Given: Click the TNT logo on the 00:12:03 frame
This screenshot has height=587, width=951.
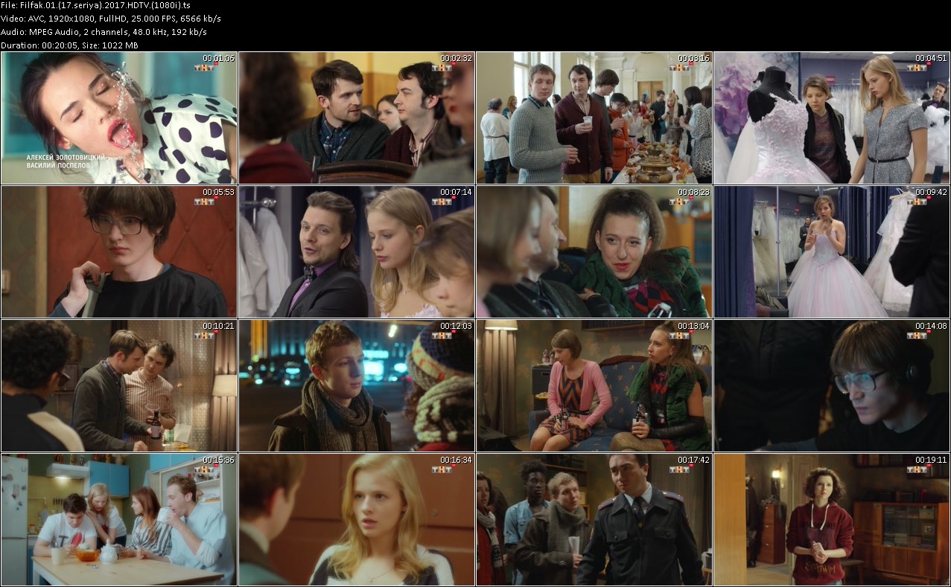Looking at the screenshot, I should coord(442,336).
